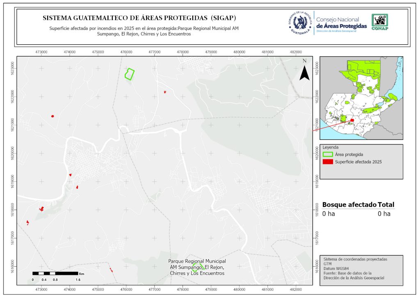Viewport: 420px width, 297px height.
Task: Click the red burned patch right of green polygon
Action: [x=165, y=92]
